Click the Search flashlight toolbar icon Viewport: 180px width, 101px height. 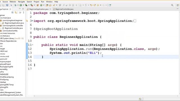point(54,5)
